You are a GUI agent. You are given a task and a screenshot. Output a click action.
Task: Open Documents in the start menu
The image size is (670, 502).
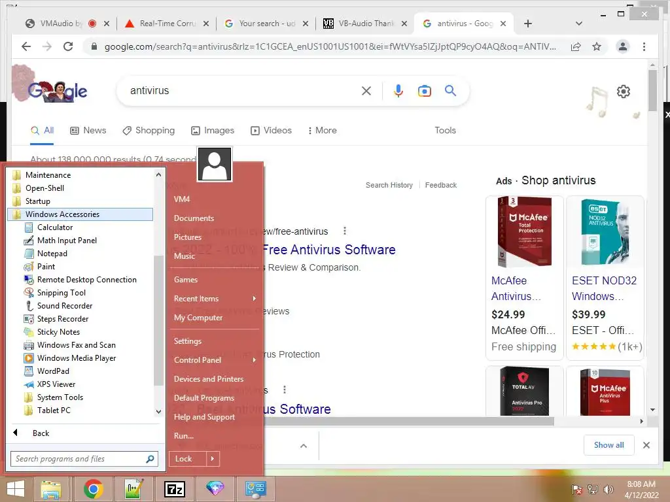click(x=194, y=218)
